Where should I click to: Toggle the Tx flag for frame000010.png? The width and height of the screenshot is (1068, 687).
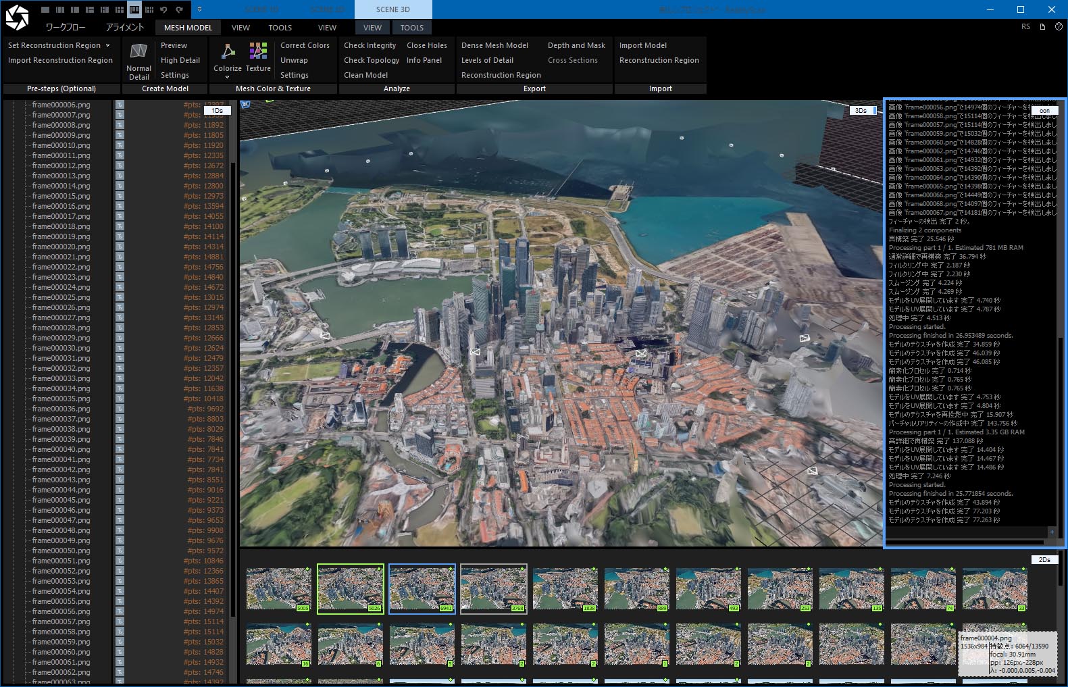coord(120,145)
